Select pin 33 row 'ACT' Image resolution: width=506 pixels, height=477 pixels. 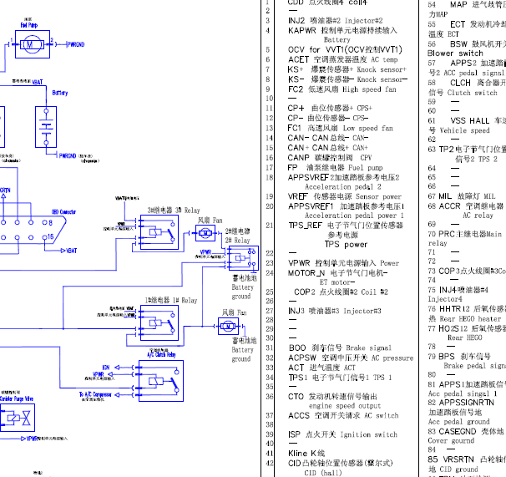[321, 368]
